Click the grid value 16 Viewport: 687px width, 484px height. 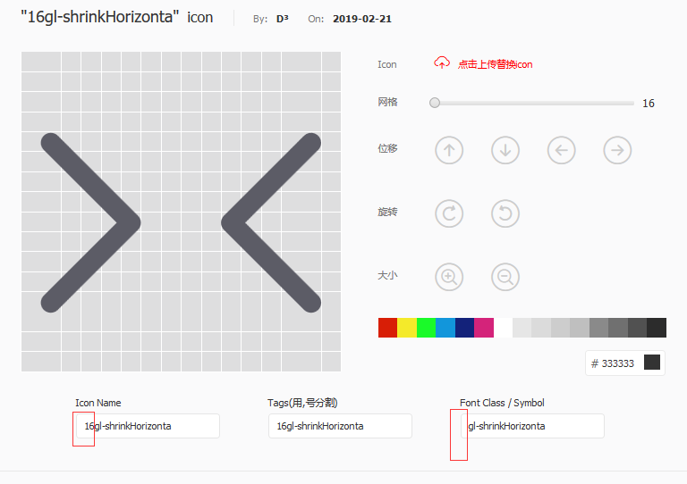(649, 104)
